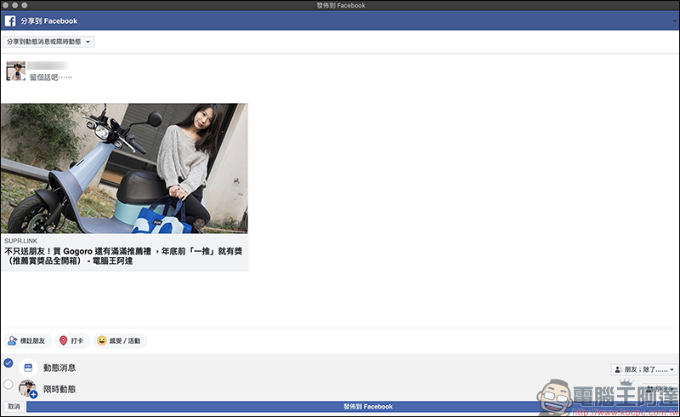Click the 動態消息 label text
The width and height of the screenshot is (680, 417).
tap(59, 368)
